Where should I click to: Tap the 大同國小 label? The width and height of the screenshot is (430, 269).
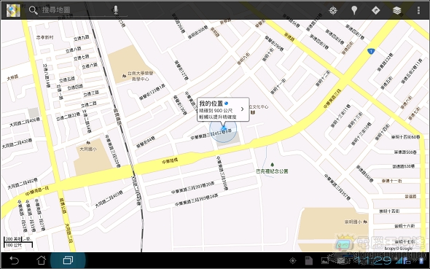(88, 149)
